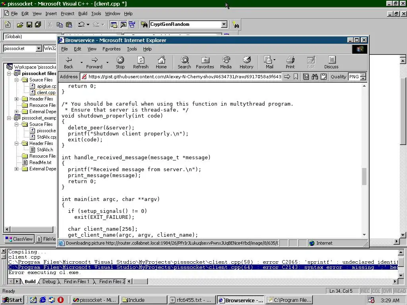Click the Undo arrow icon in Visual C++

click(x=81, y=25)
